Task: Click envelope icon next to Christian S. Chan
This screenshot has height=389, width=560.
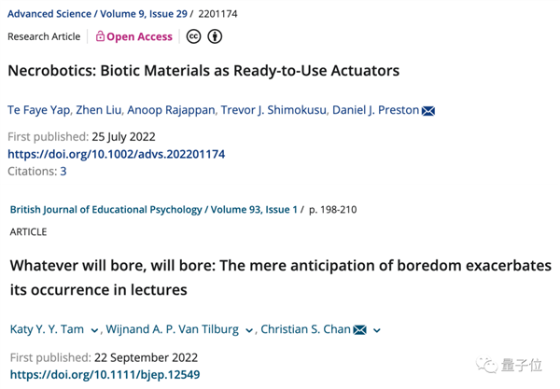Action: tap(360, 329)
